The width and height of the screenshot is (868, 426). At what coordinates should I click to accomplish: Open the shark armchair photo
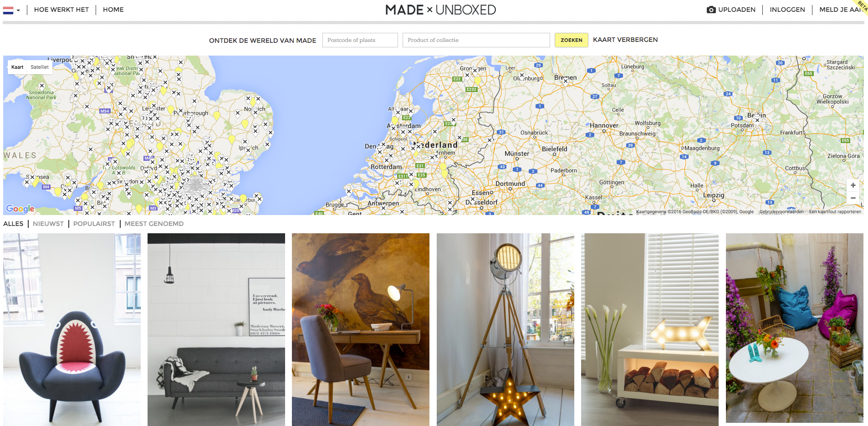(72, 329)
